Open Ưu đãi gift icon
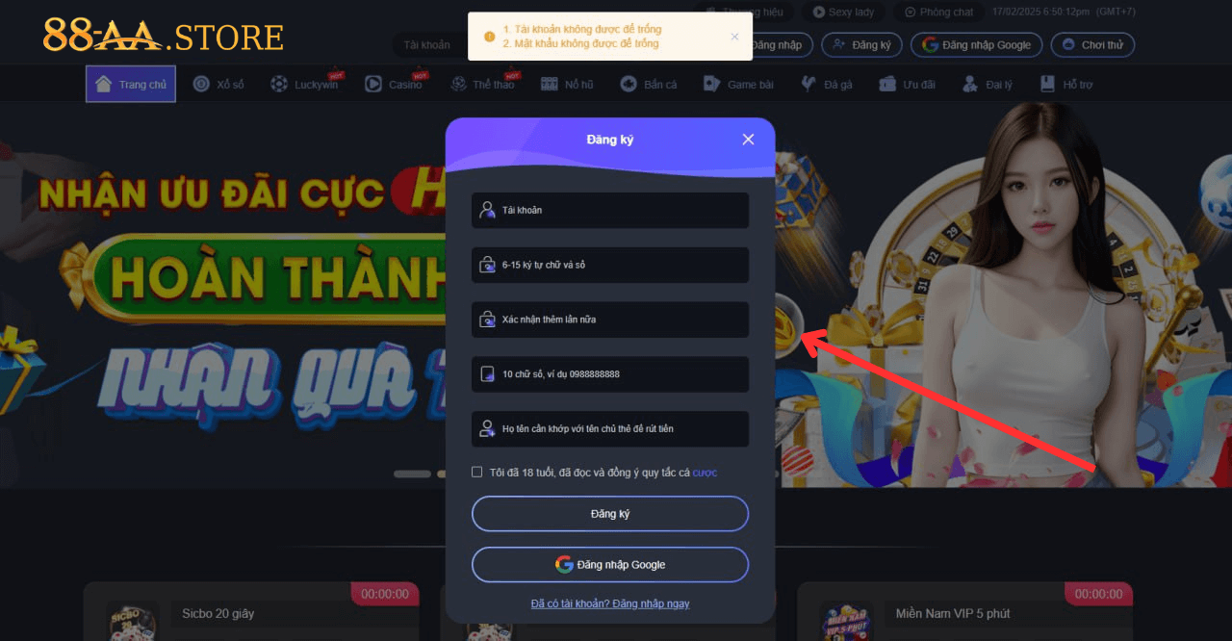 (887, 84)
